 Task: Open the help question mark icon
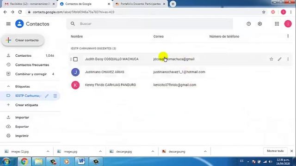click(249, 24)
